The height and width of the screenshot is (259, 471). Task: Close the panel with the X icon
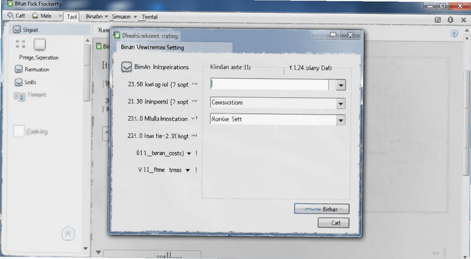[463, 20]
